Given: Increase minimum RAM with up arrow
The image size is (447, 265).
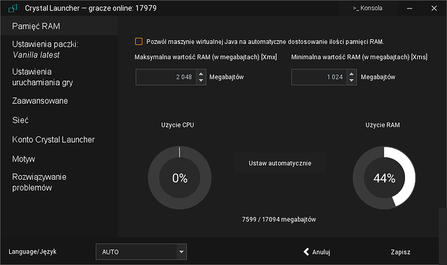Looking at the screenshot, I should pos(352,74).
